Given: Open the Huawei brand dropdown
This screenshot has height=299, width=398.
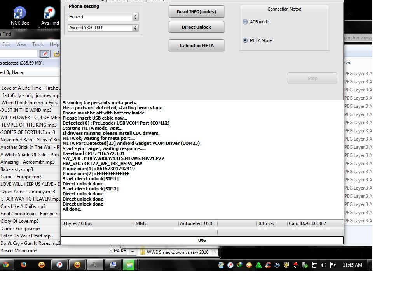Looking at the screenshot, I should point(135,17).
